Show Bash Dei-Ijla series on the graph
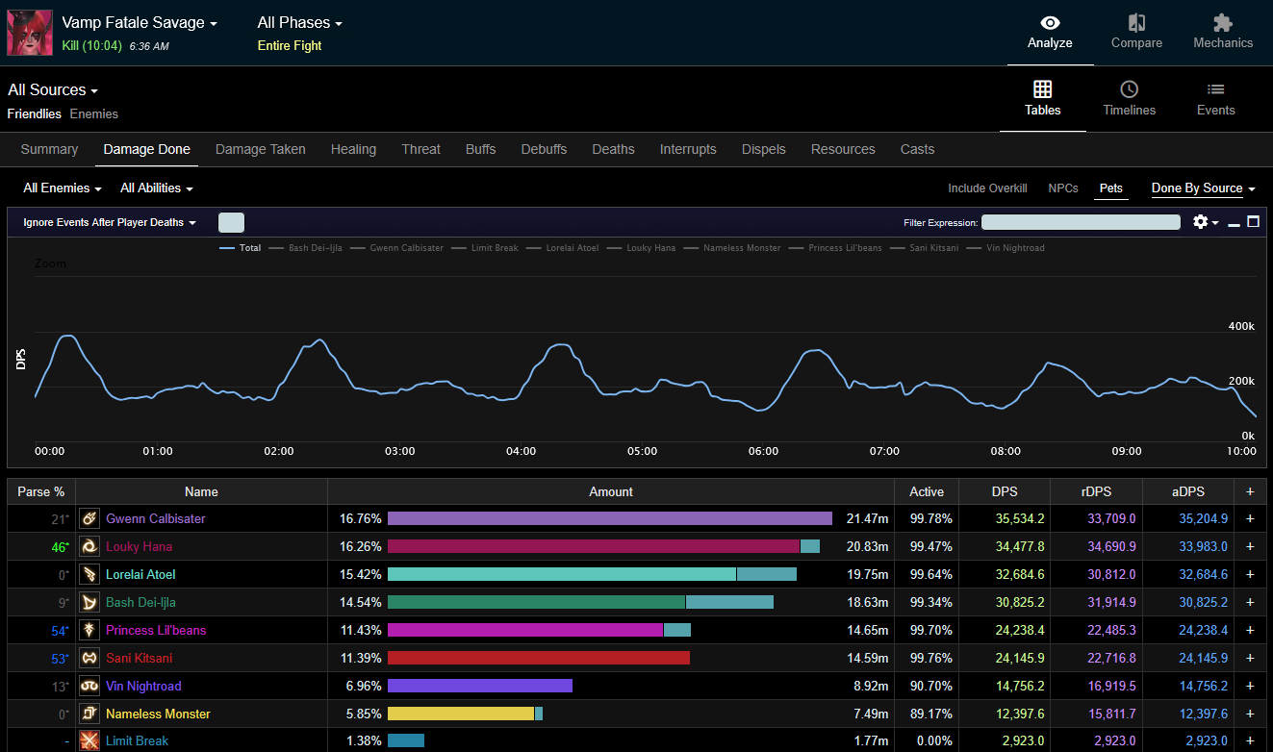The image size is (1273, 752). tap(306, 248)
